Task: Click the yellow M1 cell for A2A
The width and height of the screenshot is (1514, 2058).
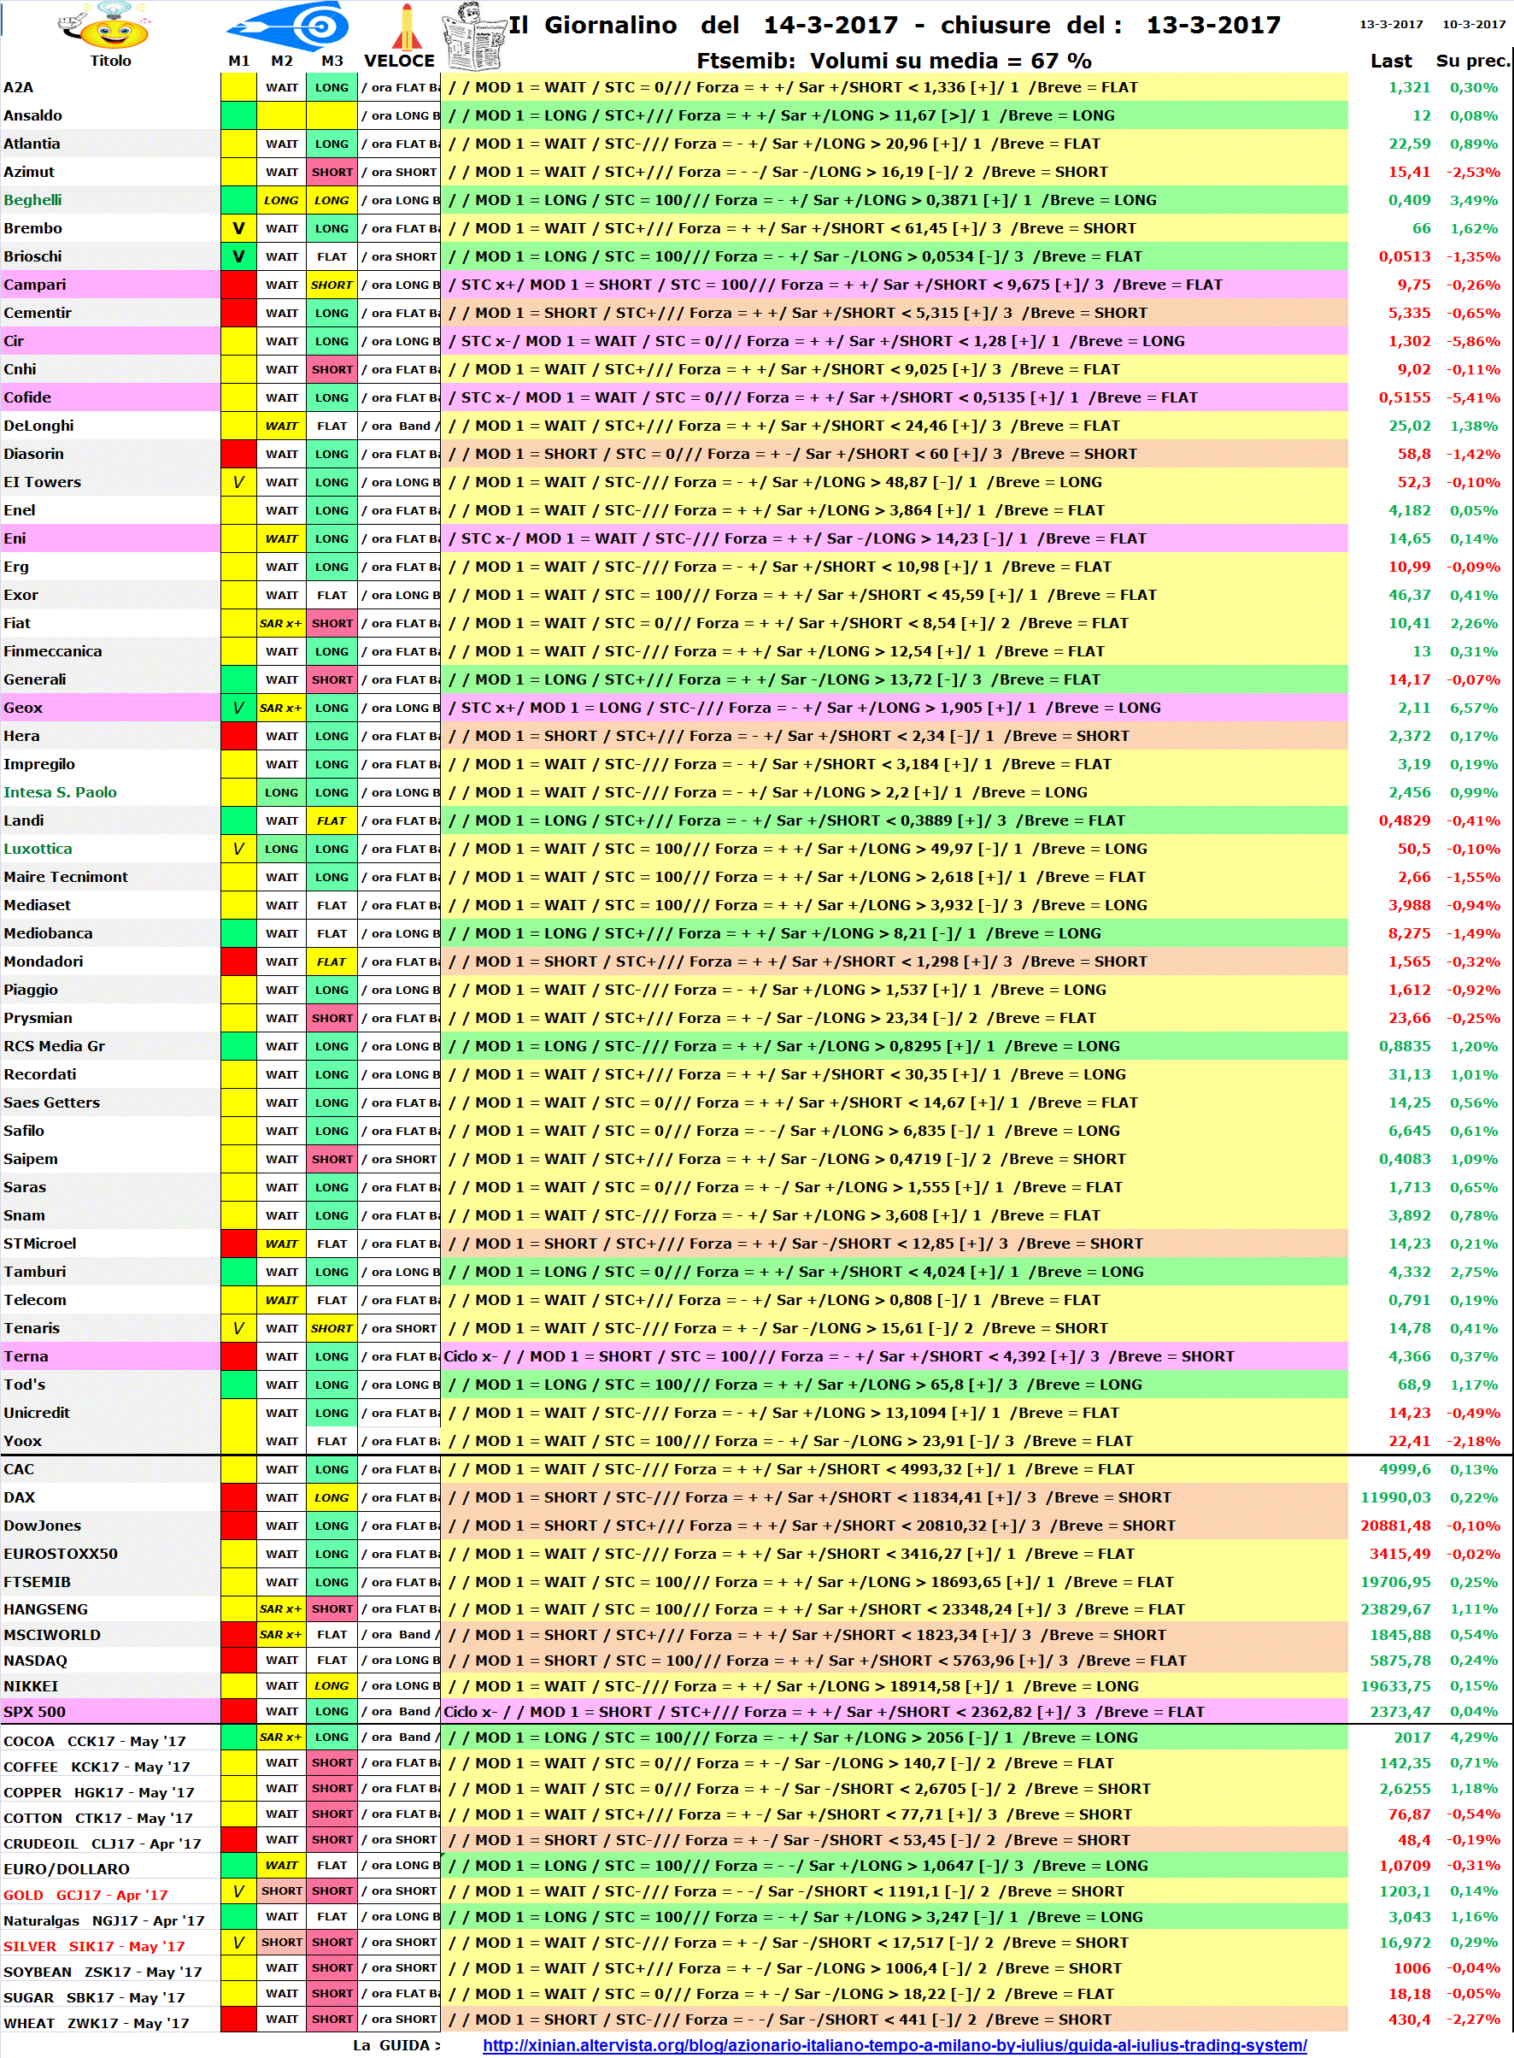Action: [x=238, y=87]
